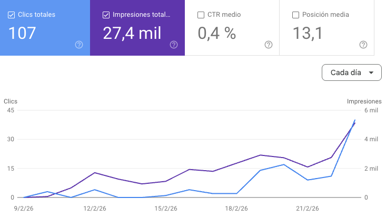Click the Clics axis label
The image size is (386, 219).
pos(11,101)
